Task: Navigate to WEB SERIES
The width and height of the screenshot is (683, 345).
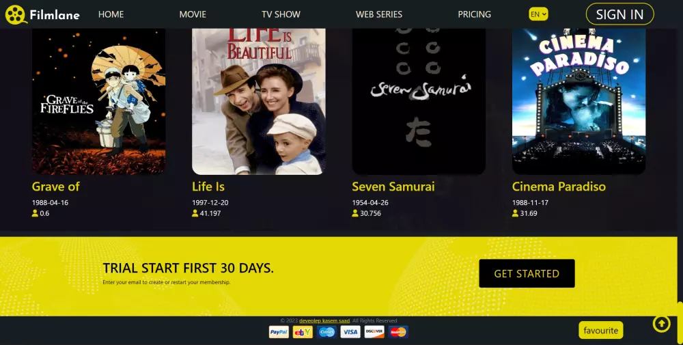Action: [379, 14]
